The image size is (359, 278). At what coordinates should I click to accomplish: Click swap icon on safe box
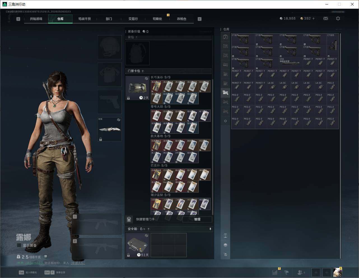coord(146,236)
